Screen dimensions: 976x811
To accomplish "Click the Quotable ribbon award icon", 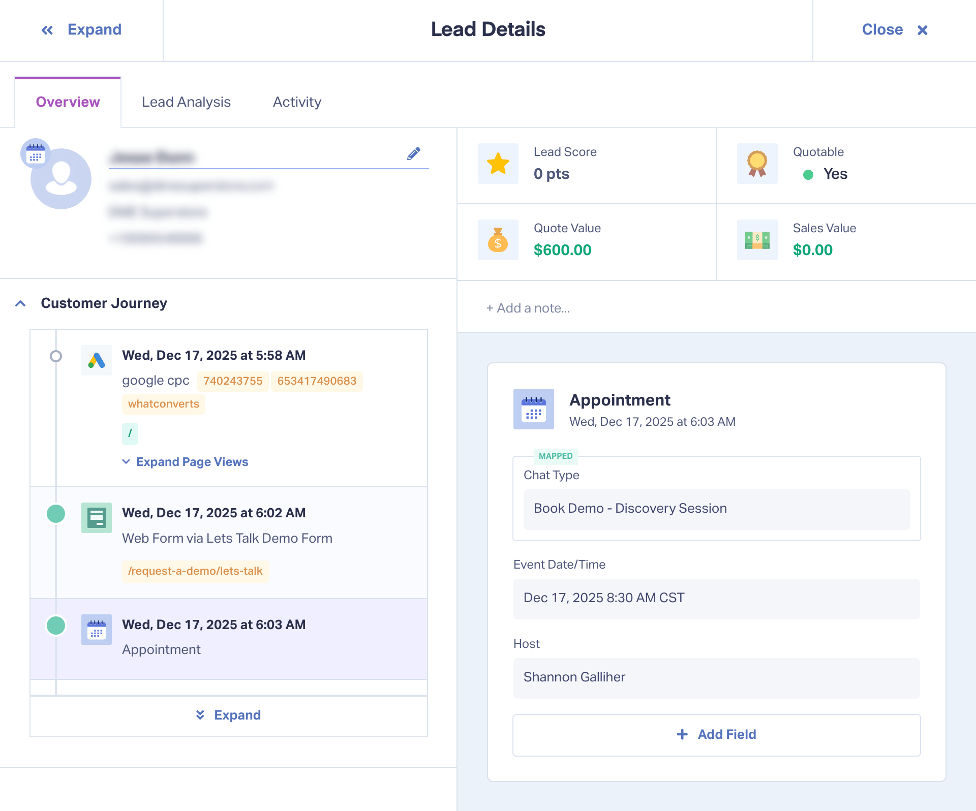I will 757,164.
